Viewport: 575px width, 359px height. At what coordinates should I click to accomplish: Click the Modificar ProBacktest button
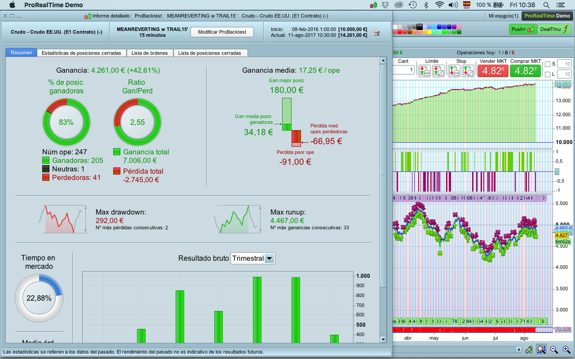tap(222, 32)
